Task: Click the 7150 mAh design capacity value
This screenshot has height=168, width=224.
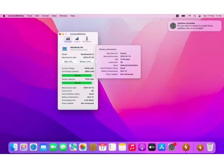Action: tap(90, 79)
